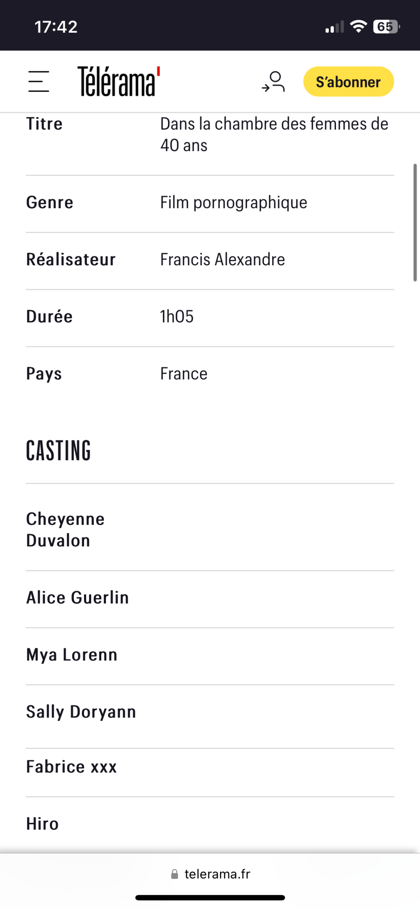Select director Francis Alexandre
Viewport: 420px width, 909px height.
click(223, 259)
